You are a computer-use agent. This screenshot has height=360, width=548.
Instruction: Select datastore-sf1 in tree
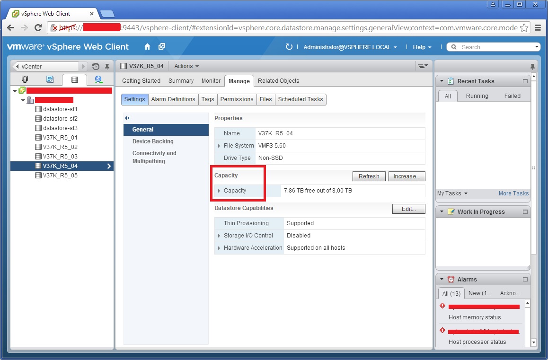(60, 109)
